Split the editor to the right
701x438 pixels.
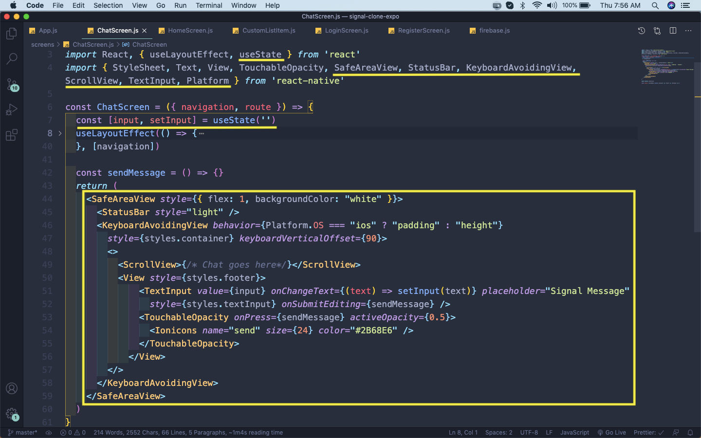(673, 31)
